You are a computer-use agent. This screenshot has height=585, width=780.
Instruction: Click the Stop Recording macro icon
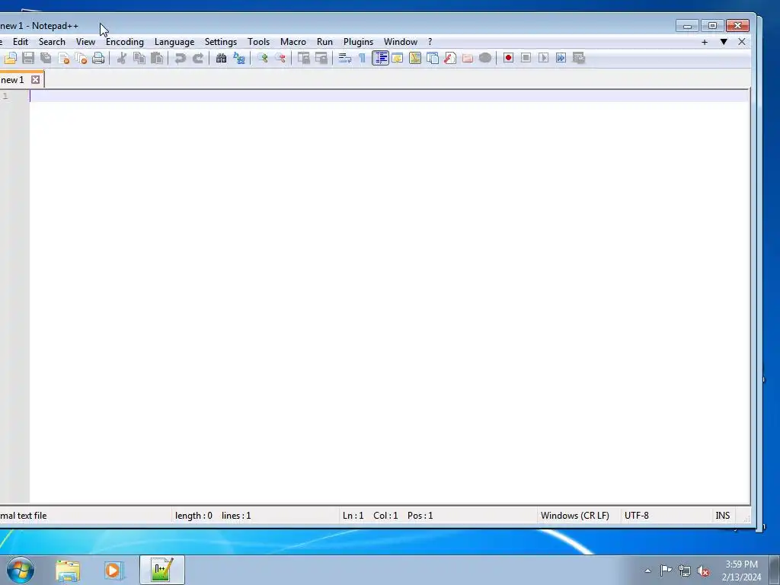526,58
